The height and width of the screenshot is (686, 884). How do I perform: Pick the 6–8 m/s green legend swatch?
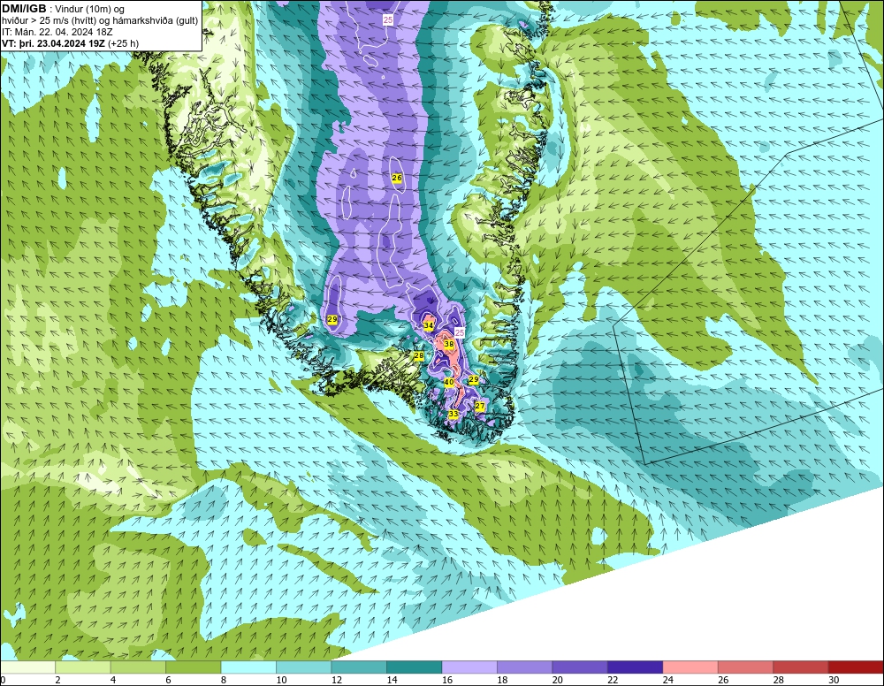tap(194, 667)
